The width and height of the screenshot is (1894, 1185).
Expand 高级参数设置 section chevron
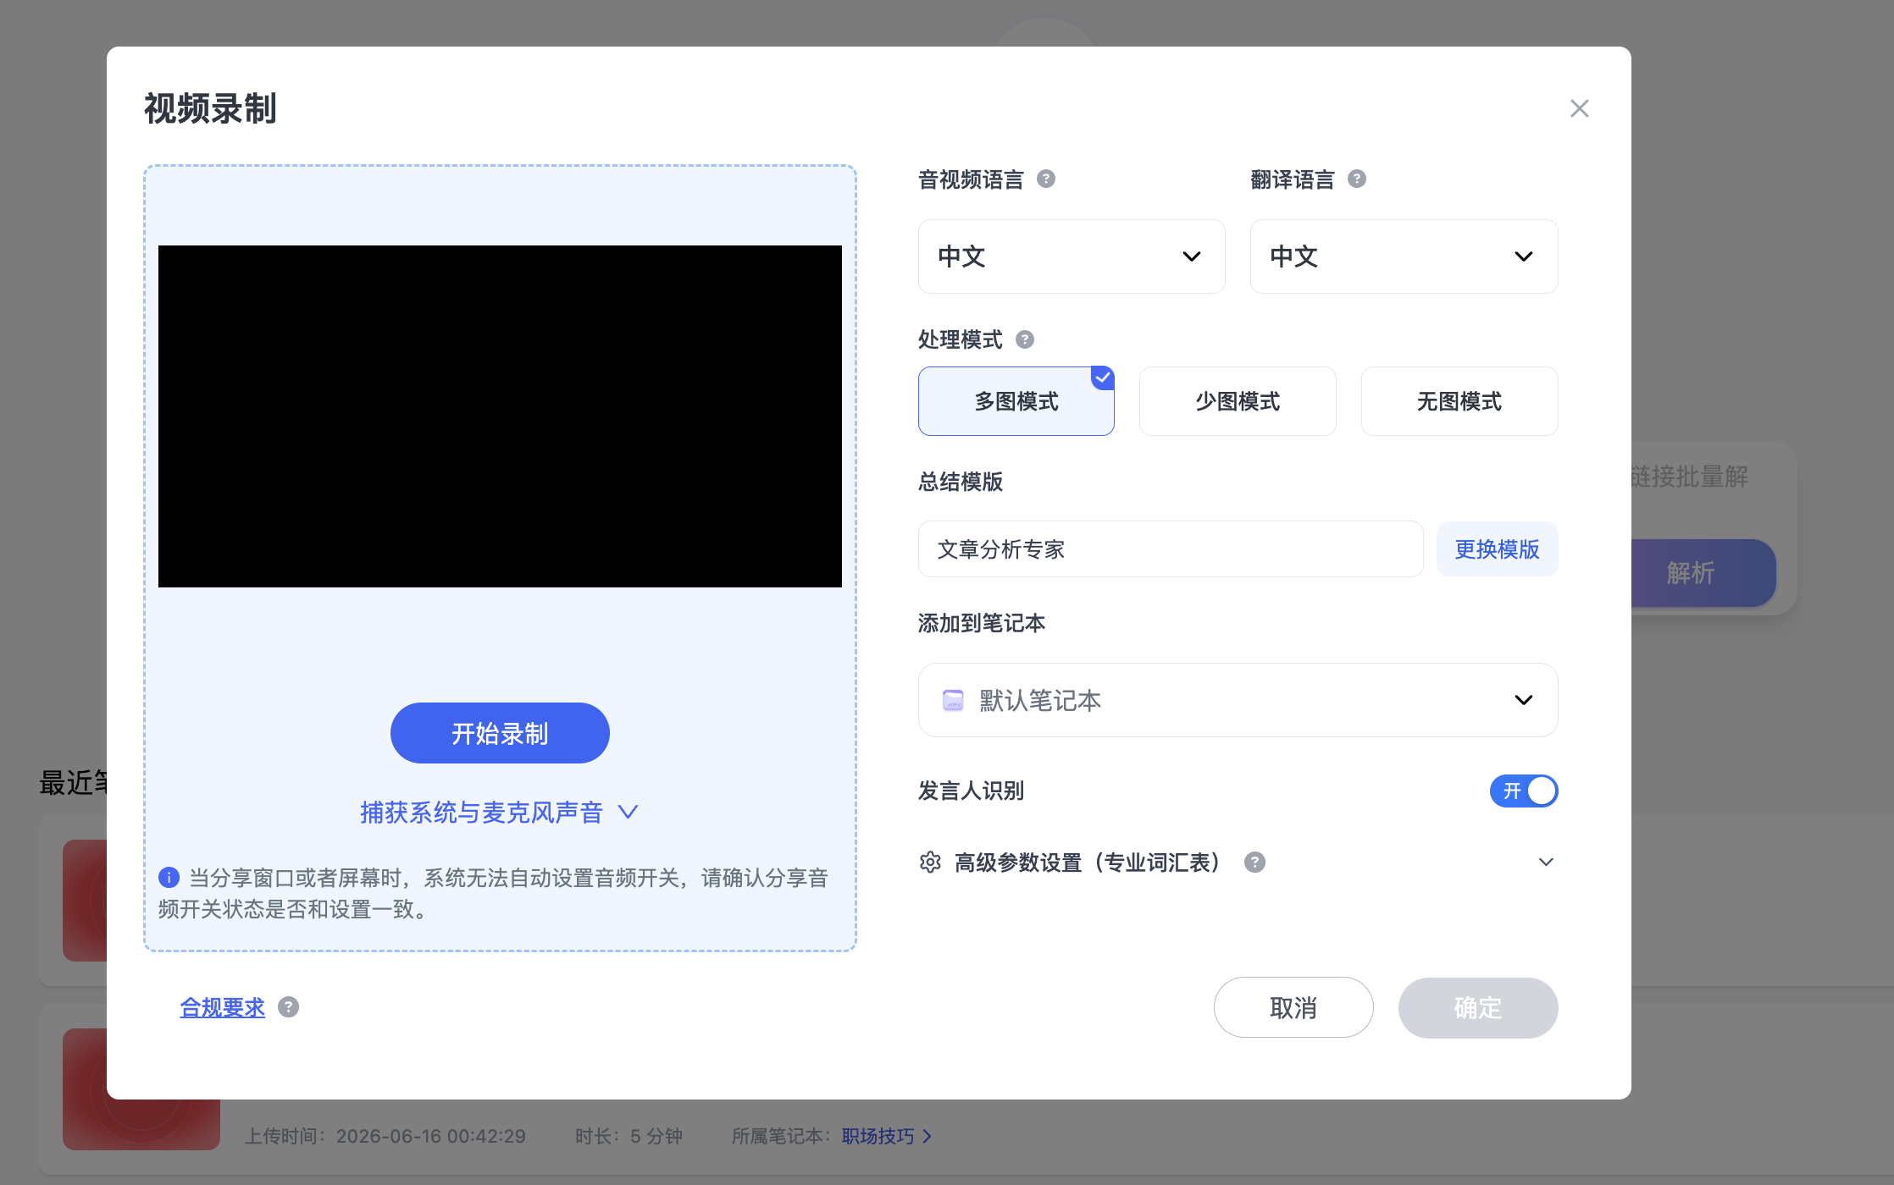click(x=1546, y=862)
